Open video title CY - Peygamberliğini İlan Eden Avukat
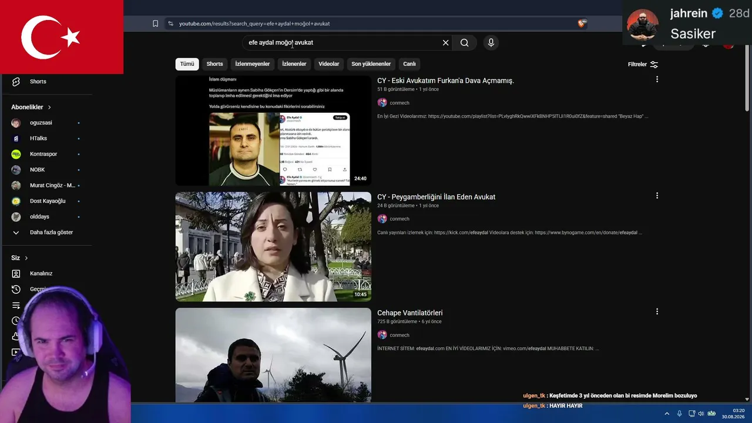This screenshot has width=752, height=423. tap(436, 197)
